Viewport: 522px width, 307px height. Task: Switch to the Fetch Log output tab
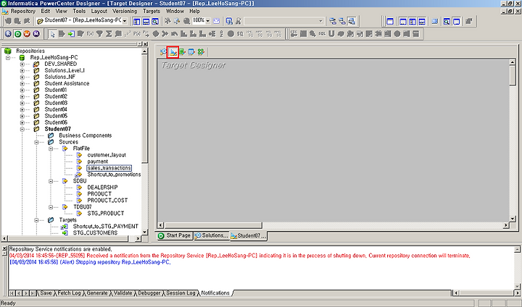click(x=69, y=293)
